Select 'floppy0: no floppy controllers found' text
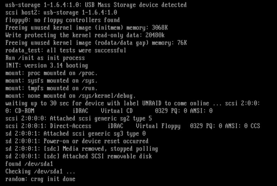277x186 pixels. (63, 20)
